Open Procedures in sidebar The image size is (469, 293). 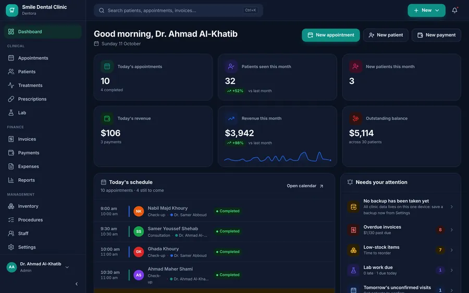click(43, 219)
